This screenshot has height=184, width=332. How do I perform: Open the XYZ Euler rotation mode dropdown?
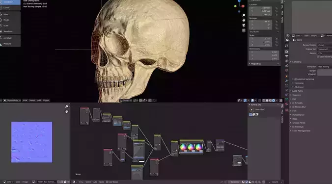pos(264,32)
